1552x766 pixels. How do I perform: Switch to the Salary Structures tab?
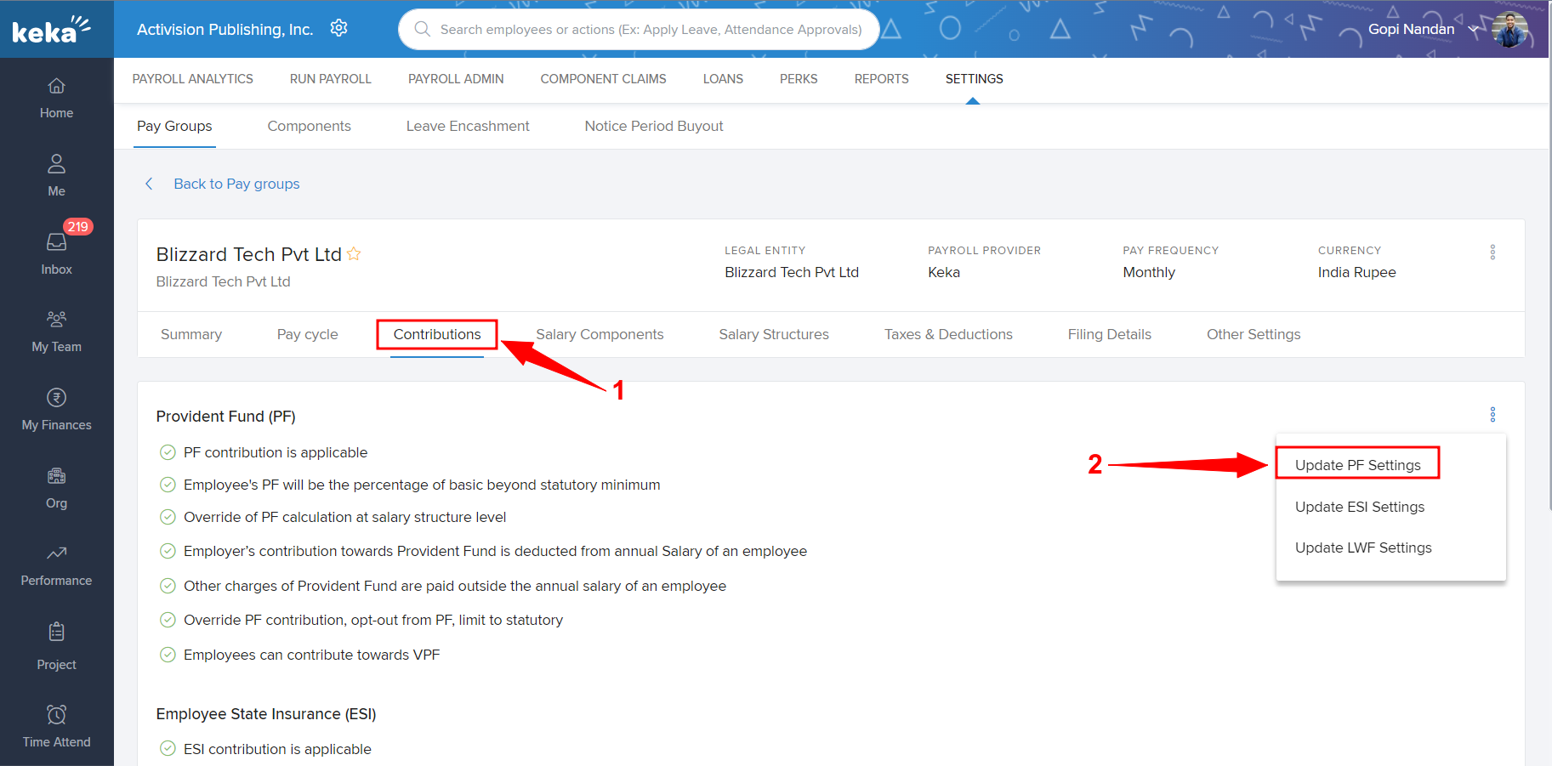point(773,335)
